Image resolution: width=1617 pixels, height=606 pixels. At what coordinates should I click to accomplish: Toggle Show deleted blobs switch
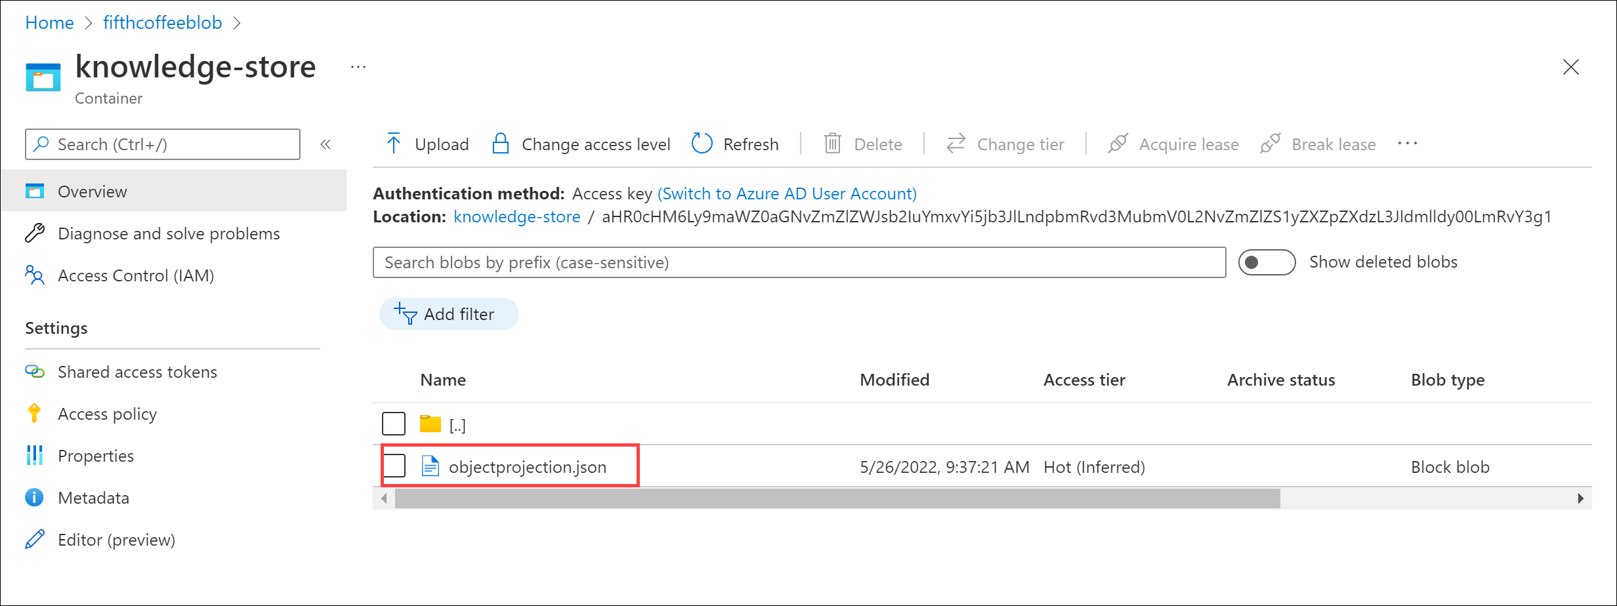[x=1267, y=262]
